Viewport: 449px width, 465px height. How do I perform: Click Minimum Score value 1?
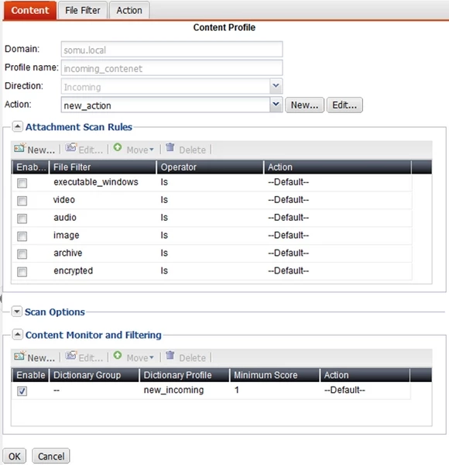click(237, 390)
